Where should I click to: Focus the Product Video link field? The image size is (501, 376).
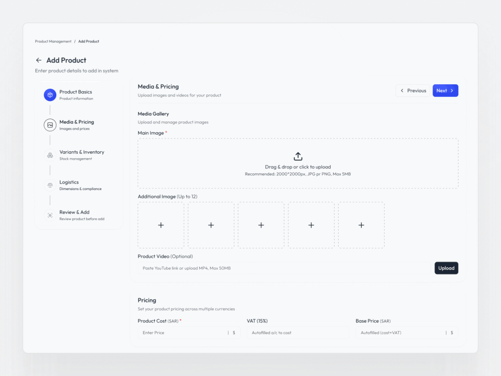tap(284, 268)
